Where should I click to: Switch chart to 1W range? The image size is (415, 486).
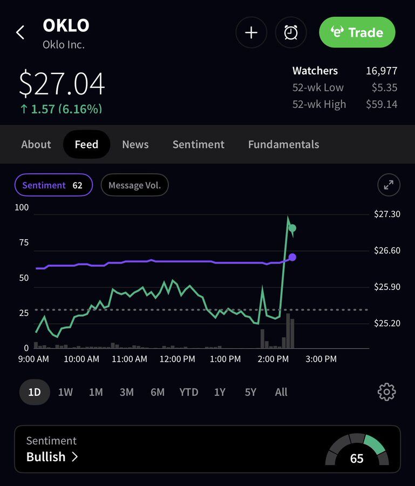(65, 392)
